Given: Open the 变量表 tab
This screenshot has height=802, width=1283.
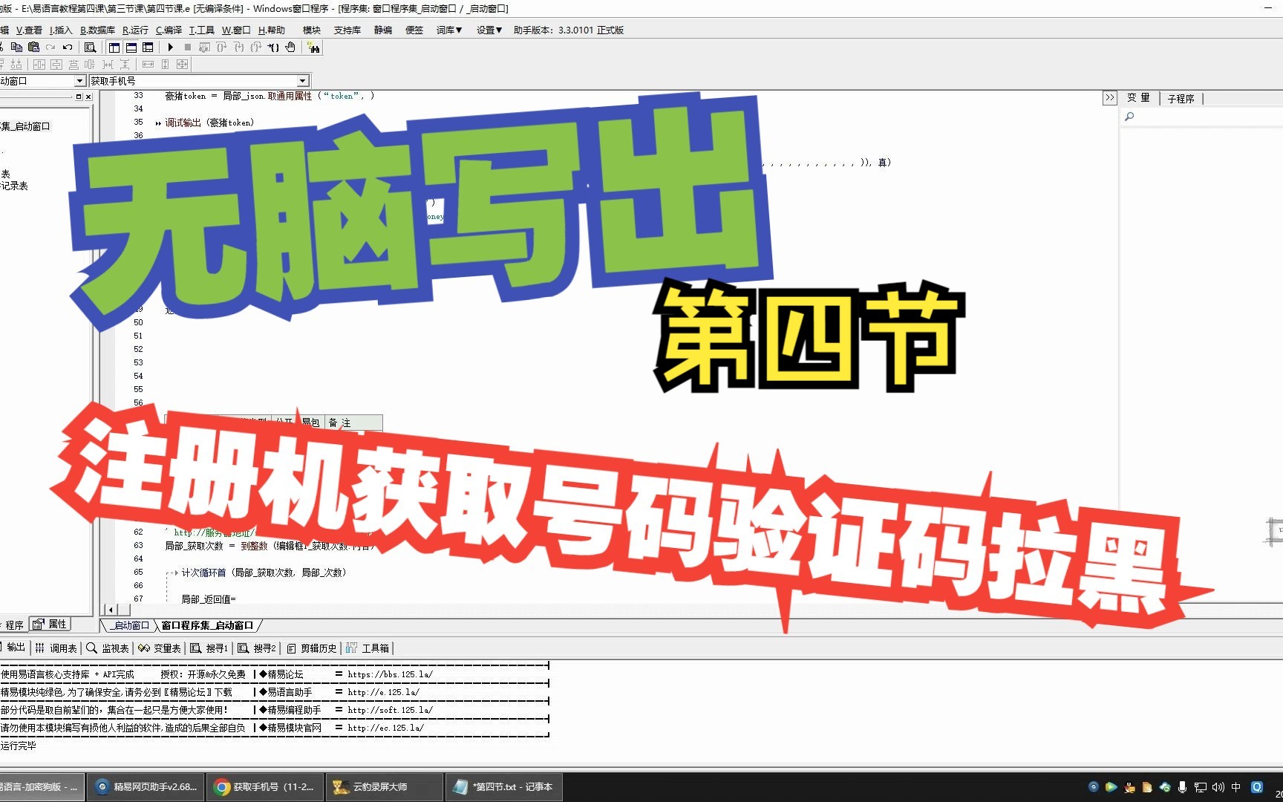Looking at the screenshot, I should [x=160, y=648].
